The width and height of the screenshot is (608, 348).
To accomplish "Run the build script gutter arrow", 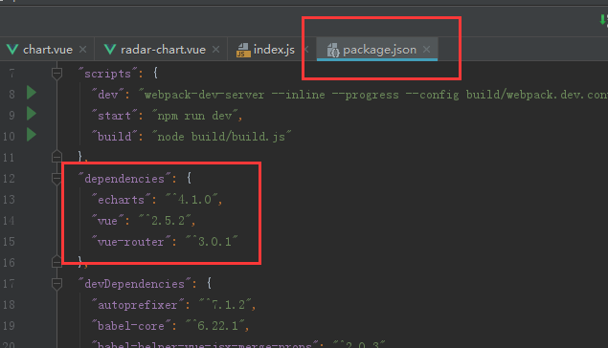I will 32,135.
